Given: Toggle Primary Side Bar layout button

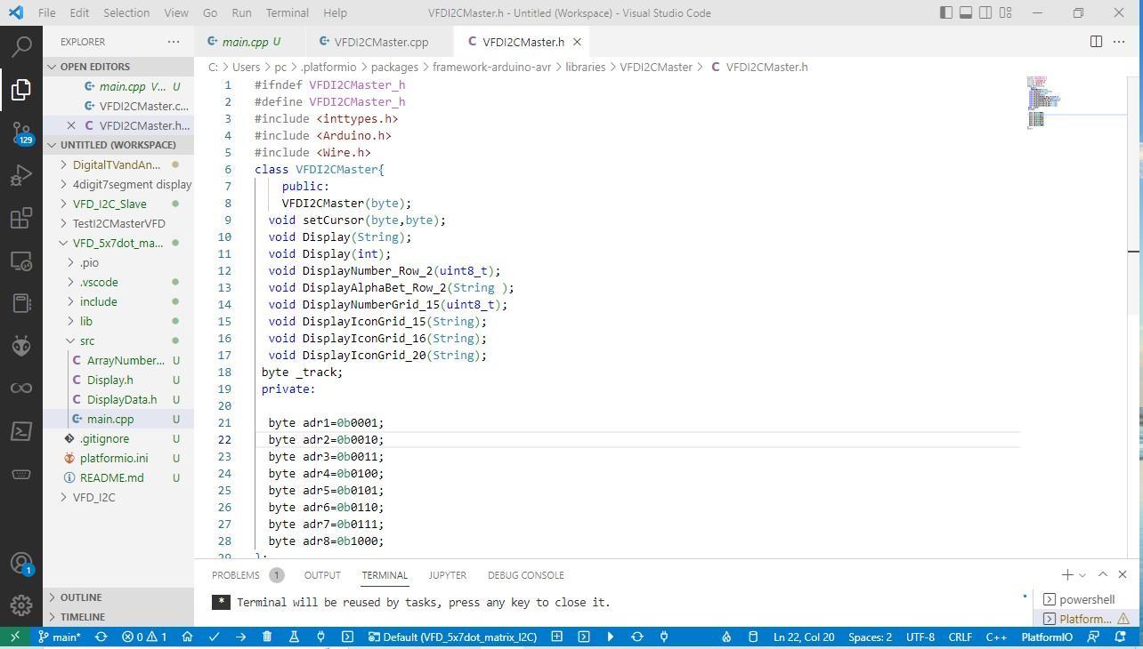Looking at the screenshot, I should (x=945, y=12).
